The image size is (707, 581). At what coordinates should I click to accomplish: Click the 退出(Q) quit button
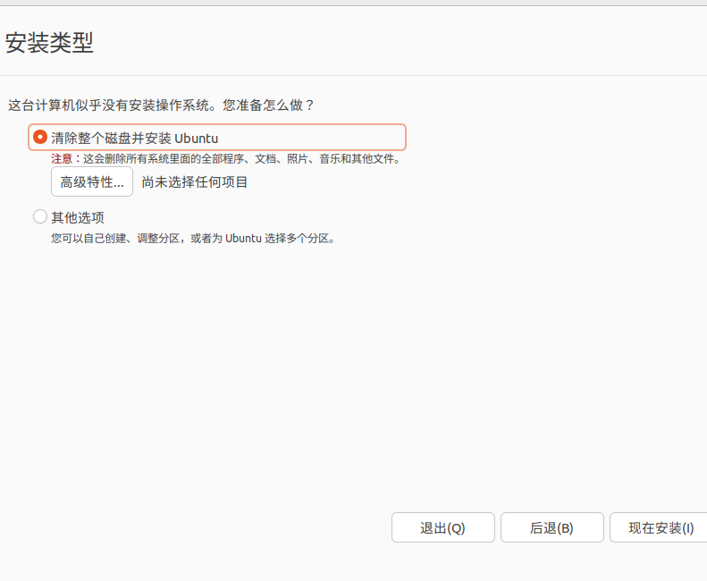pyautogui.click(x=442, y=527)
